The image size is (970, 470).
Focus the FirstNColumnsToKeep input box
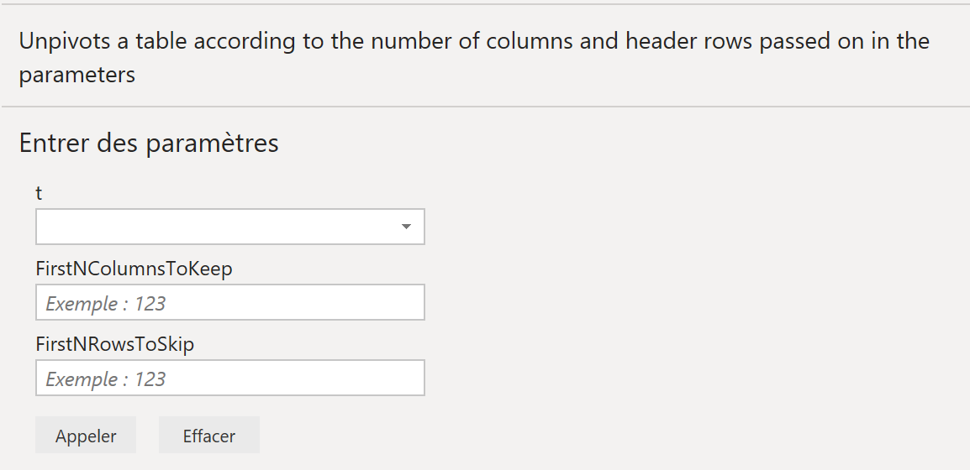230,302
